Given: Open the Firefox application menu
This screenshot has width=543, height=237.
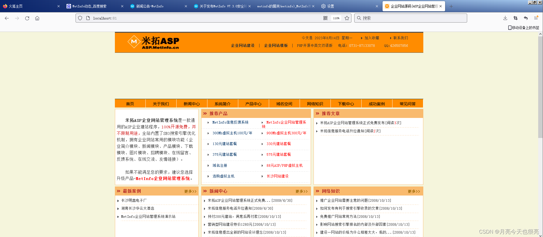Looking at the screenshot, I should pos(536,18).
